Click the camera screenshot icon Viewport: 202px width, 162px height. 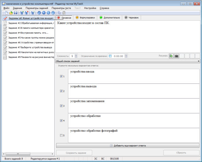coord(176,56)
